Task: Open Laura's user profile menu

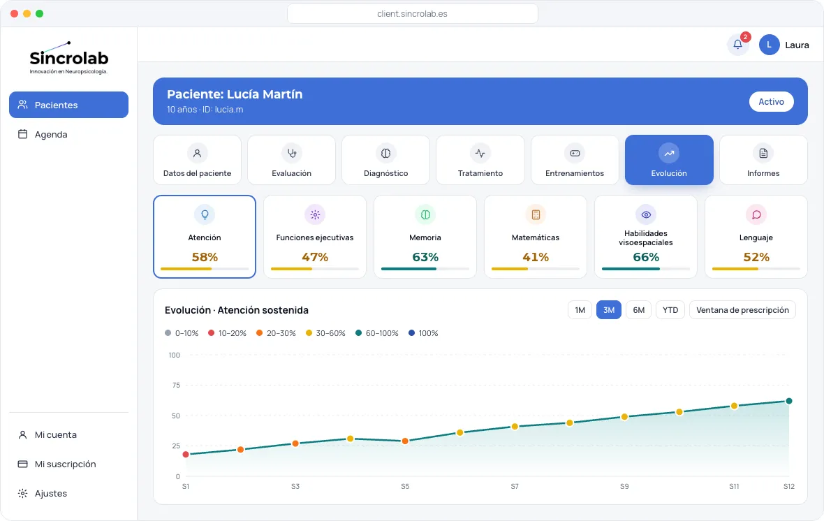Action: (784, 45)
